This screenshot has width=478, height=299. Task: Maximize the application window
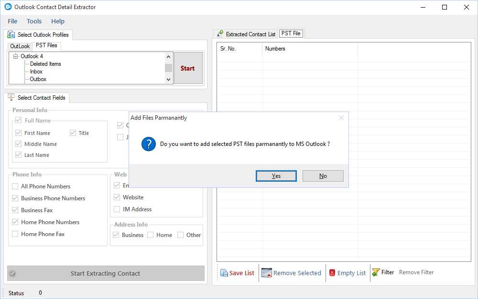tap(445, 7)
